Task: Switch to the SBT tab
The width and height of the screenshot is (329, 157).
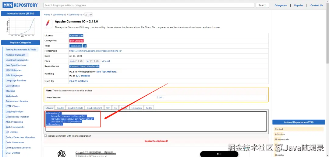Action: point(108,108)
